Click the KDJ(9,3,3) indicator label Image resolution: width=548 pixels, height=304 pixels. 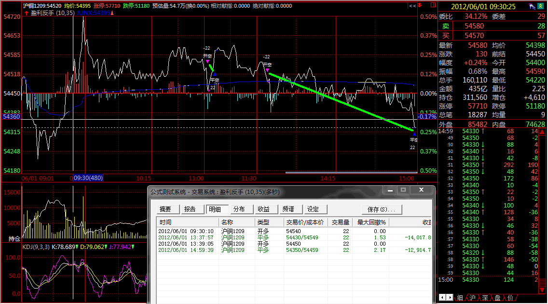tap(36, 247)
